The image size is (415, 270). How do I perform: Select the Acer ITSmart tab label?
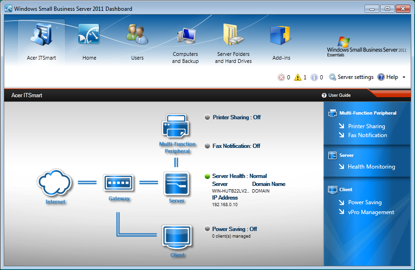pos(41,58)
